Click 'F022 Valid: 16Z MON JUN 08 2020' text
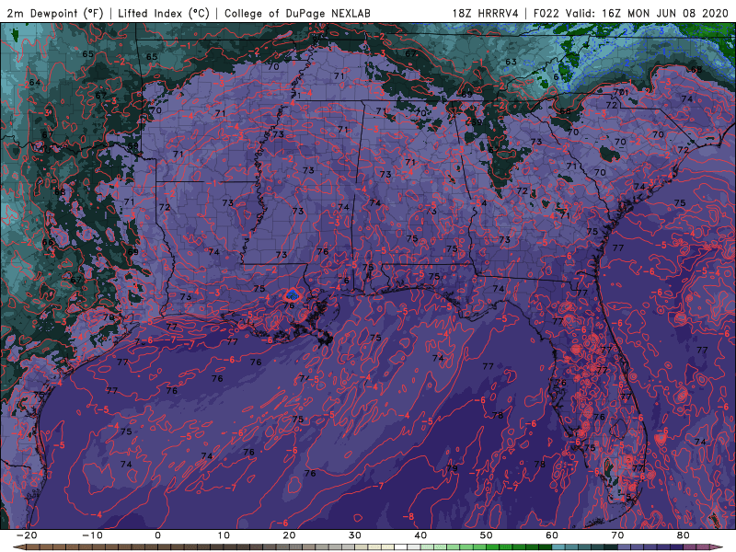This screenshot has width=736, height=552. tap(630, 14)
